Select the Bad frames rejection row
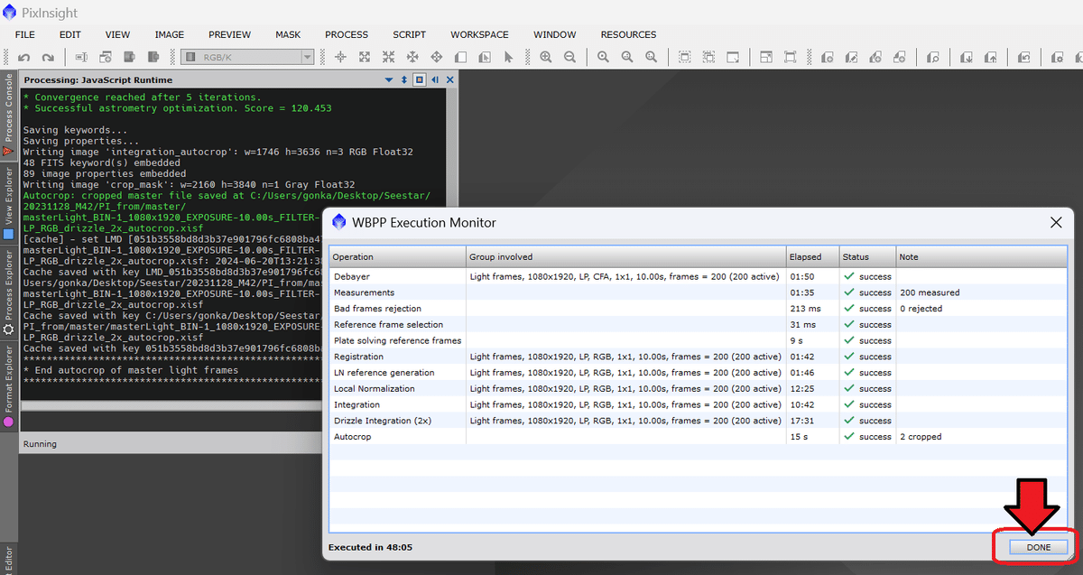This screenshot has width=1083, height=575. [x=698, y=309]
